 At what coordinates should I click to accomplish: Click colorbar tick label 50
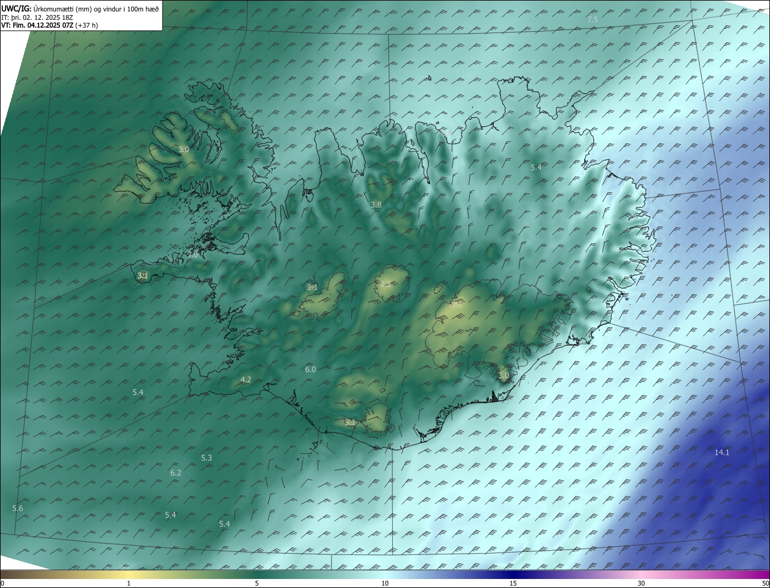[765, 583]
